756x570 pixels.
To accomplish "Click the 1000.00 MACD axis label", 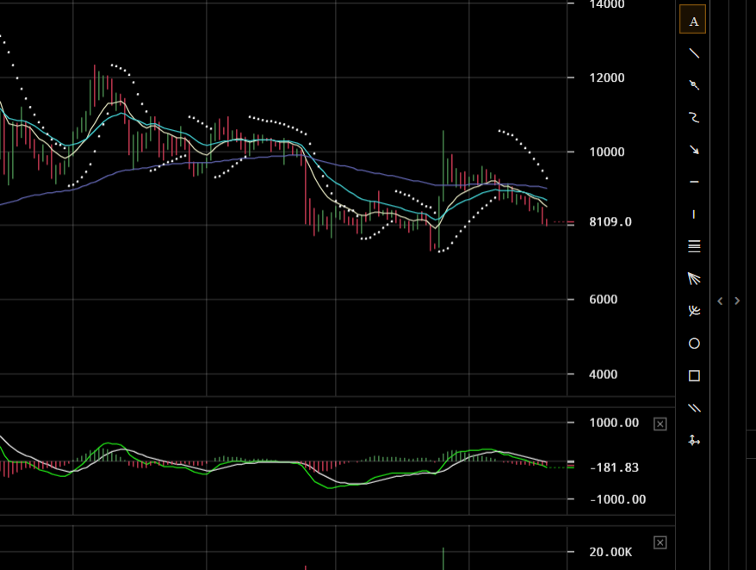I will tap(614, 423).
